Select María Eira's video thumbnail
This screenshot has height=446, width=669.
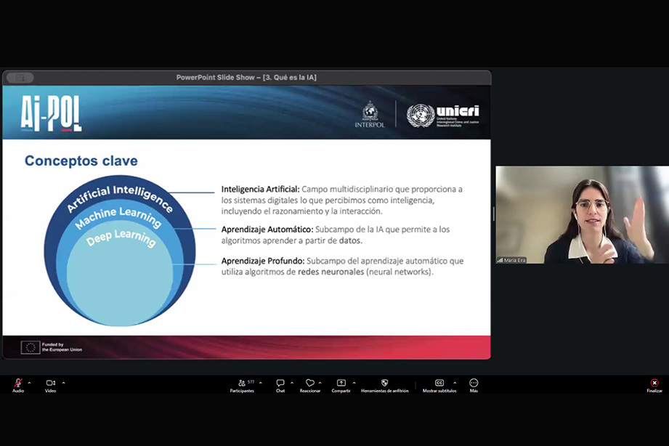[582, 215]
